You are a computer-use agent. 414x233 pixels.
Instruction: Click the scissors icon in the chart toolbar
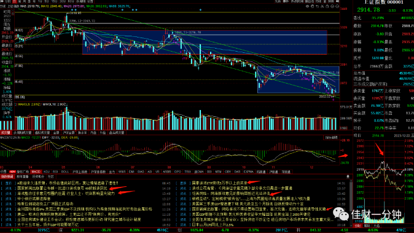[x=322, y=6]
